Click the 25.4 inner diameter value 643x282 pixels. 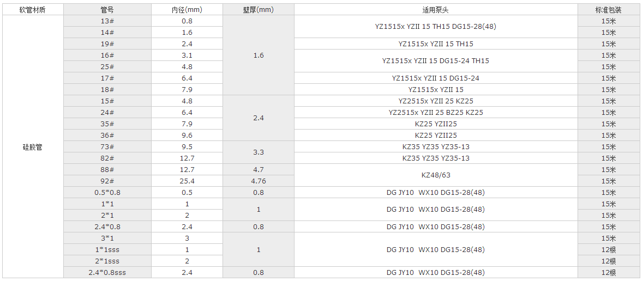[x=187, y=181]
